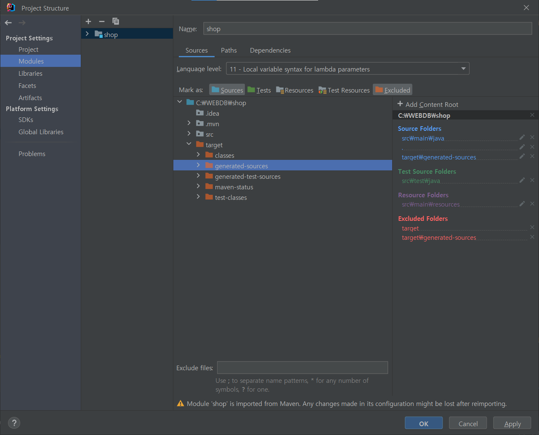Image resolution: width=539 pixels, height=435 pixels.
Task: Open the help question mark icon
Action: [14, 423]
